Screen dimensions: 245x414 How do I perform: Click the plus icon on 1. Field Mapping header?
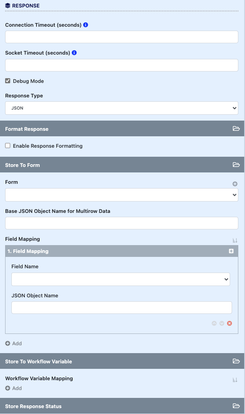coord(231,251)
